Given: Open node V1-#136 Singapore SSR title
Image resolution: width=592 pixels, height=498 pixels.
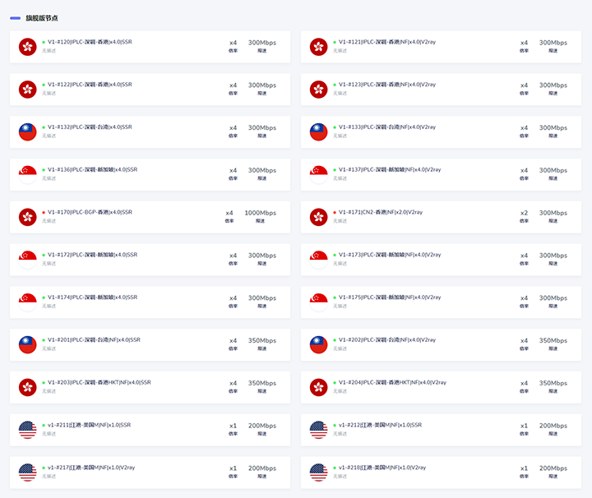Looking at the screenshot, I should [92, 170].
